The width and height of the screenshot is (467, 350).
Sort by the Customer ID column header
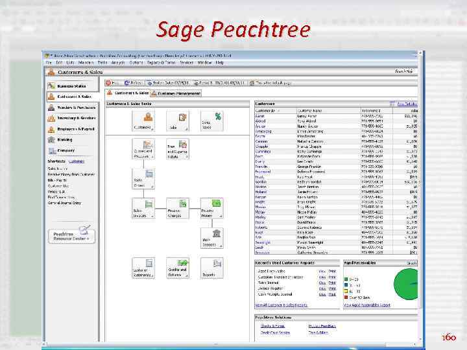(x=276, y=111)
